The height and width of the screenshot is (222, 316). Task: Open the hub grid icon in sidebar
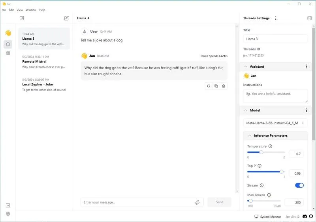(8, 53)
